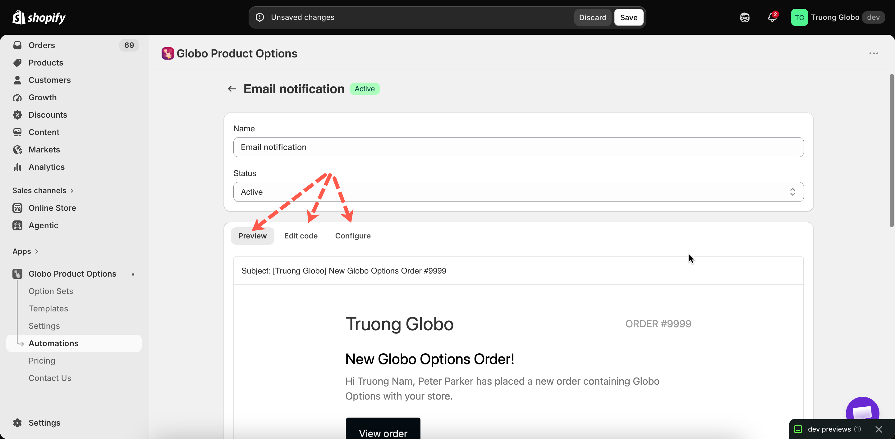895x439 pixels.
Task: Go back using the left arrow
Action: click(232, 89)
